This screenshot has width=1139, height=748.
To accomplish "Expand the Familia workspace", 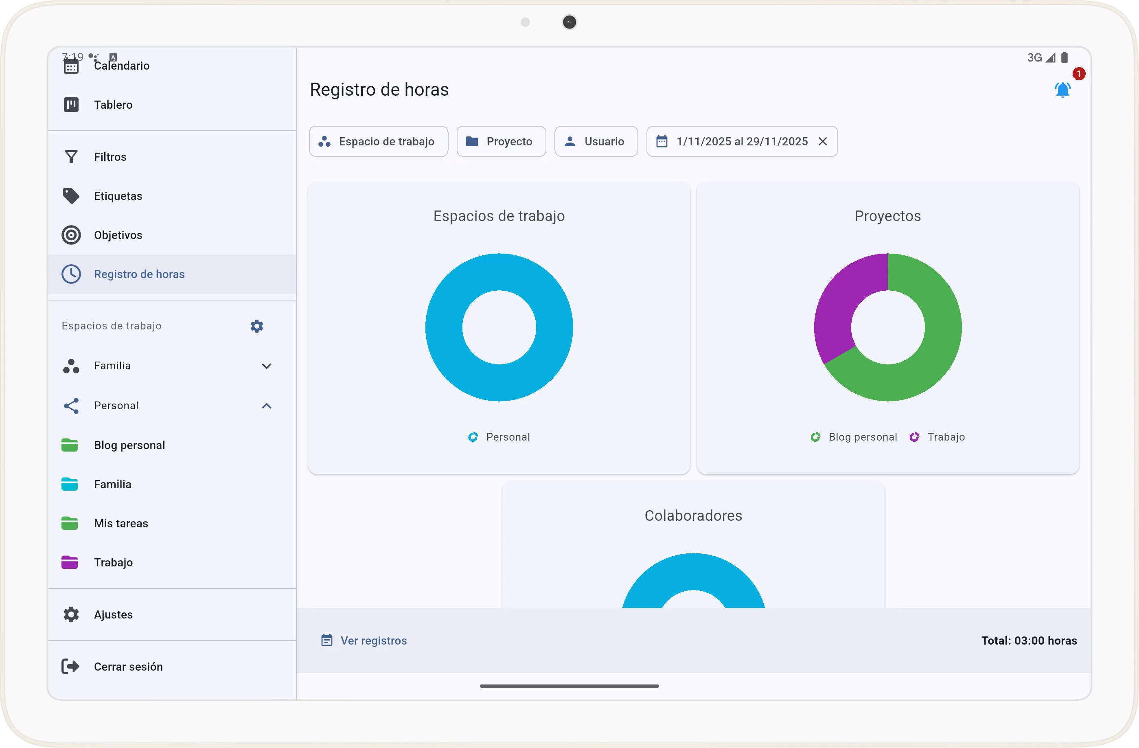I will coord(267,366).
